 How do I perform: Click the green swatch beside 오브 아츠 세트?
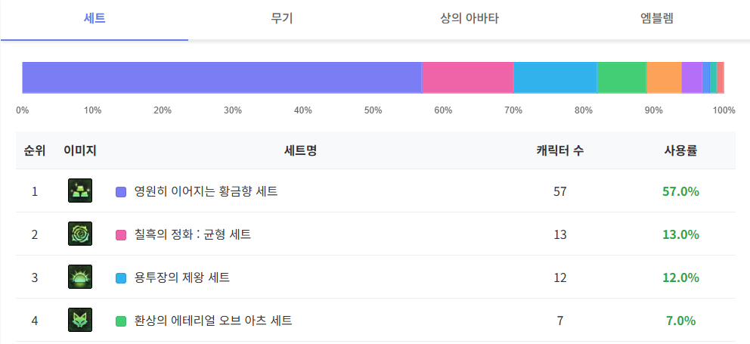tap(121, 321)
